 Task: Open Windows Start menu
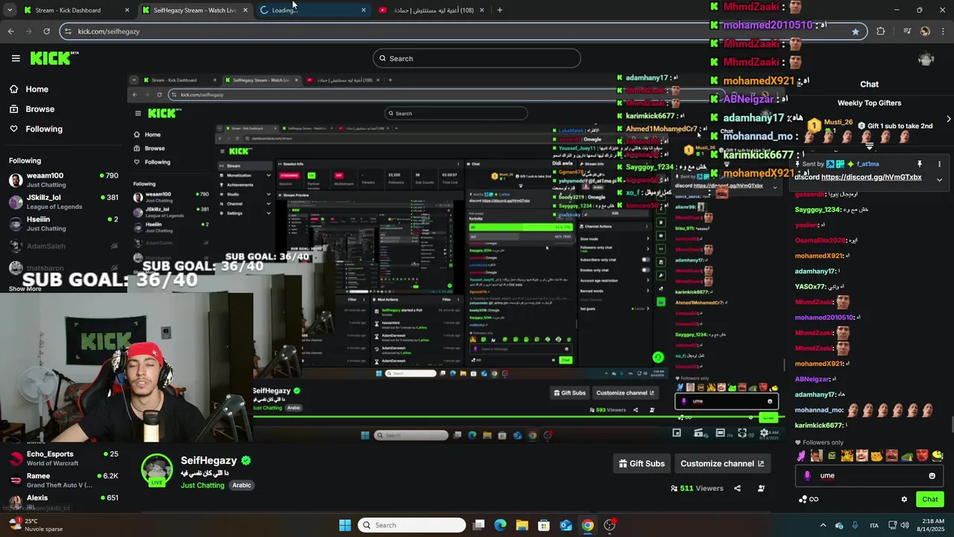pyautogui.click(x=345, y=525)
